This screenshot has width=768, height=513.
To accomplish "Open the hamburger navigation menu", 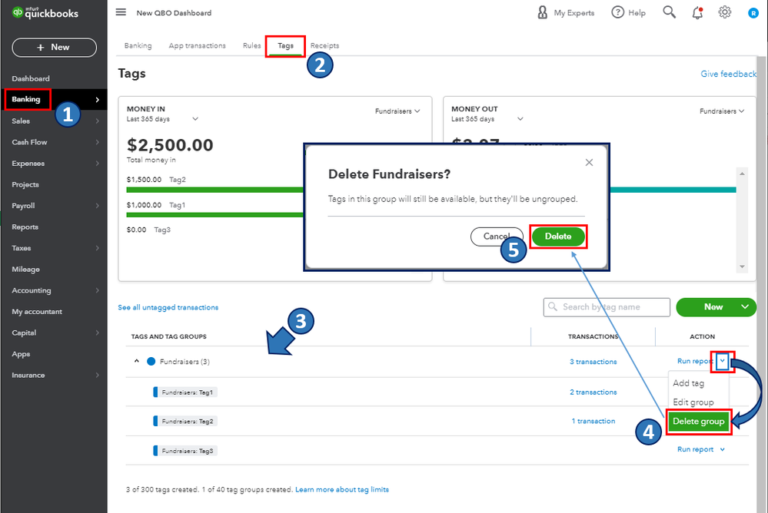I will (x=121, y=12).
